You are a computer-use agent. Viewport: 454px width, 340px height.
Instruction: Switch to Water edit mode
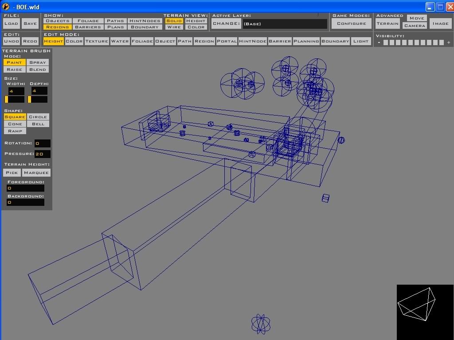pyautogui.click(x=120, y=41)
